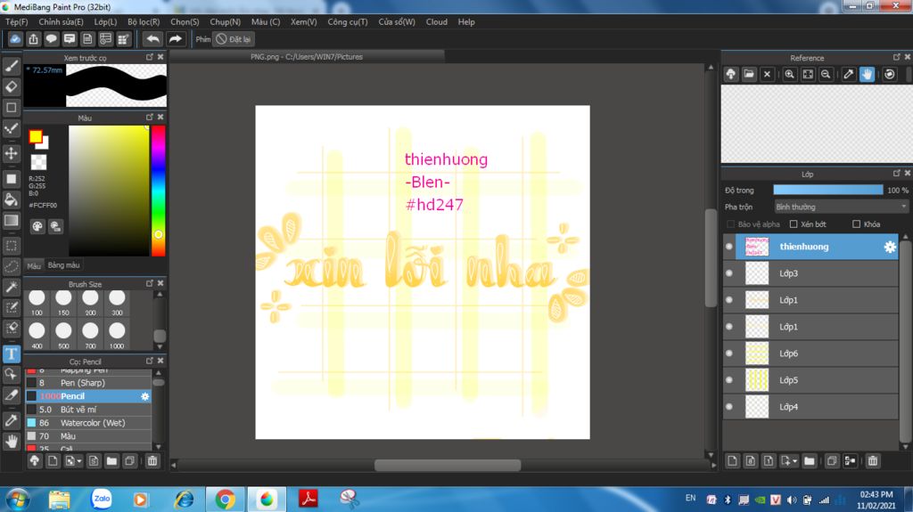Image resolution: width=913 pixels, height=512 pixels.
Task: Activate the Text tool
Action: tap(11, 354)
